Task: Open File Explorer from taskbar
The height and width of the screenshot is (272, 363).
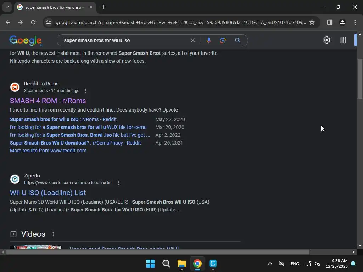Action: pos(182,263)
